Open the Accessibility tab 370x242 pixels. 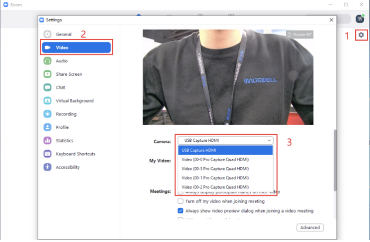tap(76, 167)
